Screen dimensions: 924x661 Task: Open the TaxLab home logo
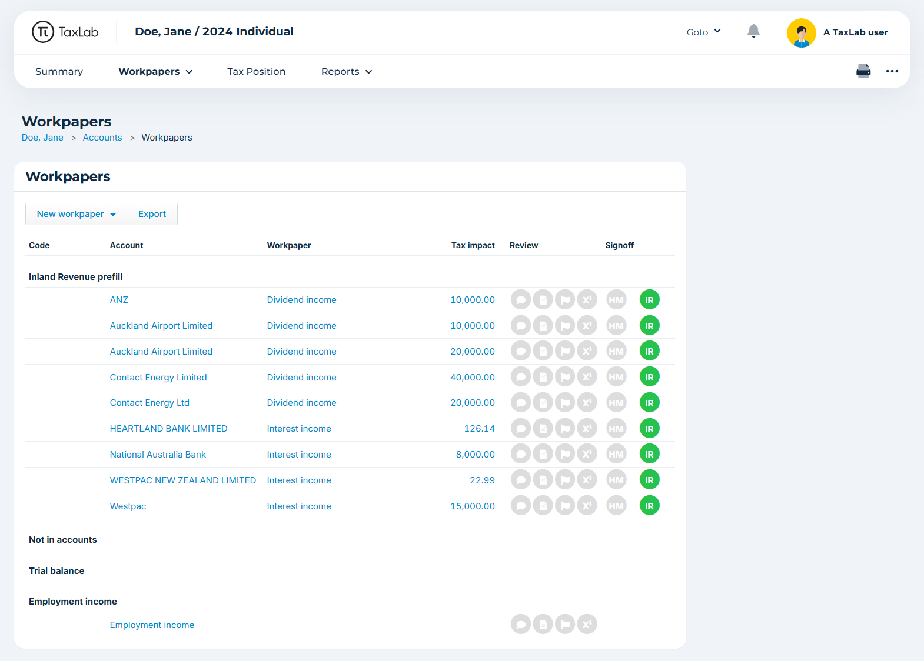tap(65, 32)
